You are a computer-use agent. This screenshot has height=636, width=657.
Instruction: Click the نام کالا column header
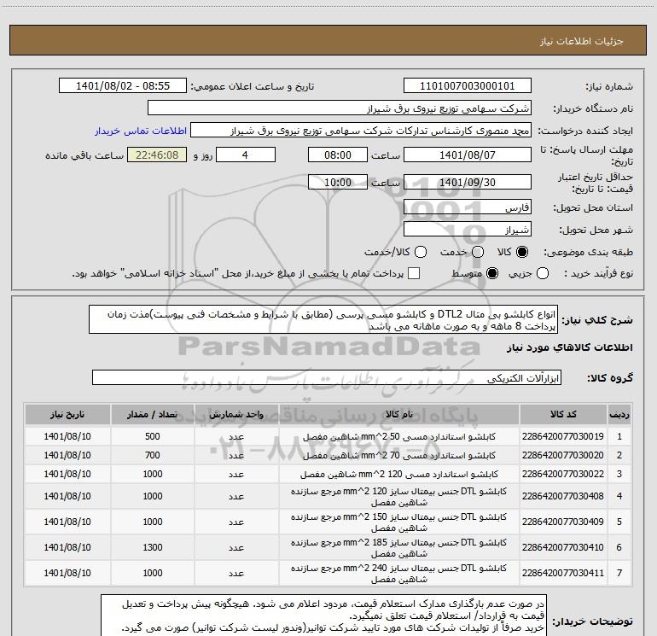pos(399,415)
